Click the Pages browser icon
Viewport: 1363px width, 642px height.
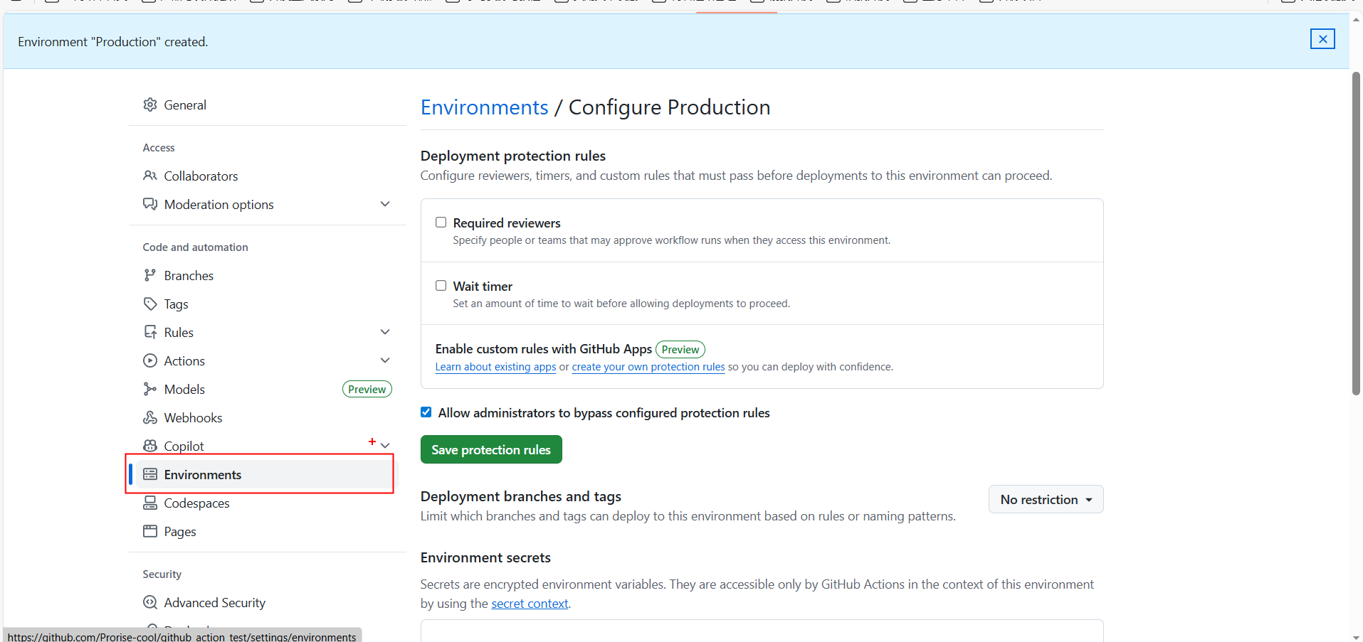click(x=149, y=531)
